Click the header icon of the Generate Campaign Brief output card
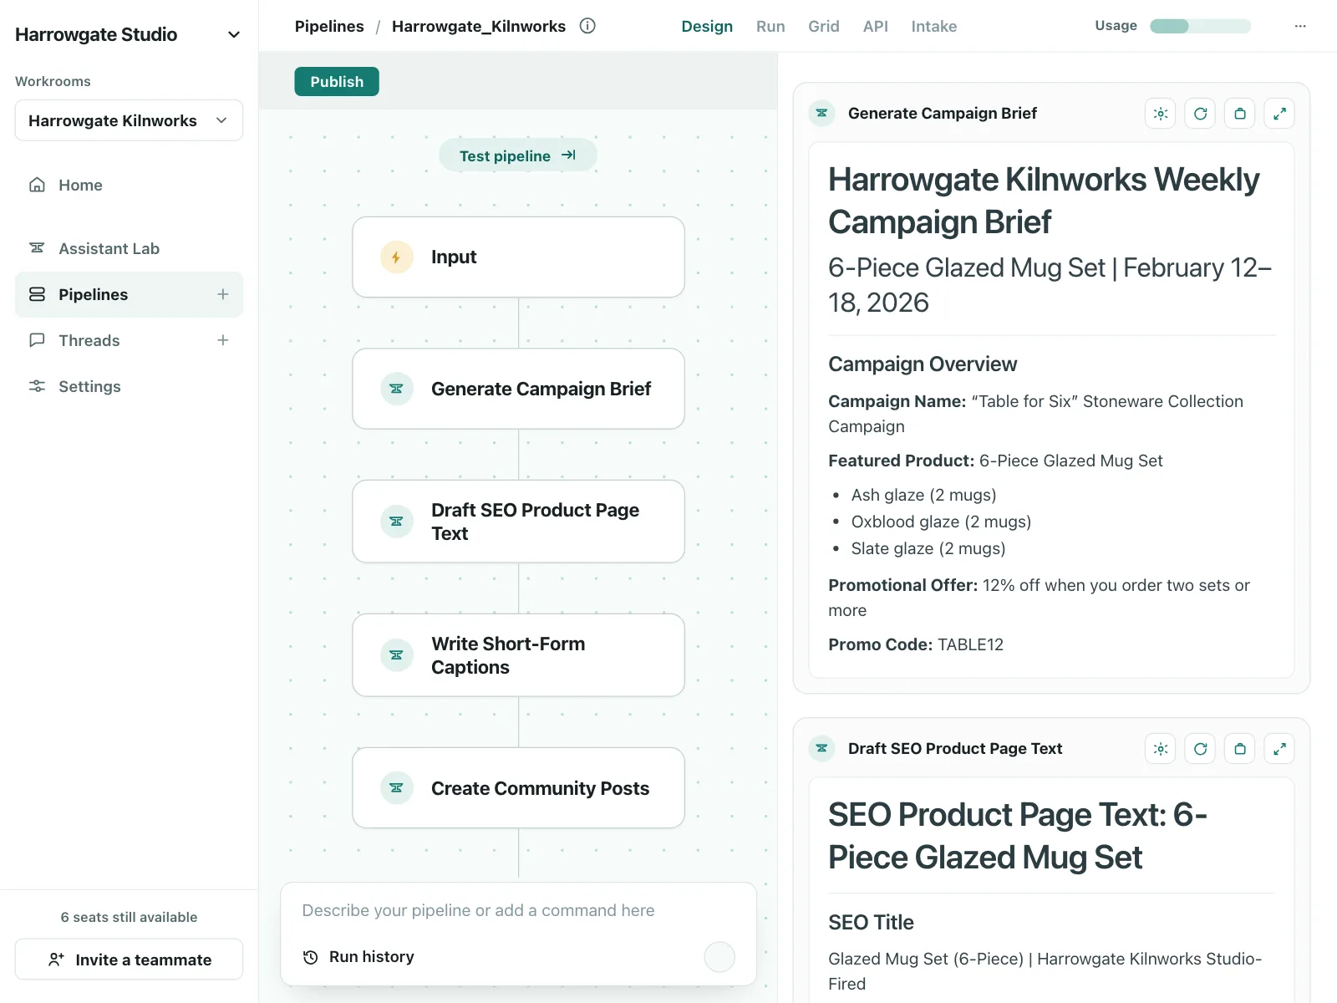Image resolution: width=1337 pixels, height=1003 pixels. (x=822, y=113)
